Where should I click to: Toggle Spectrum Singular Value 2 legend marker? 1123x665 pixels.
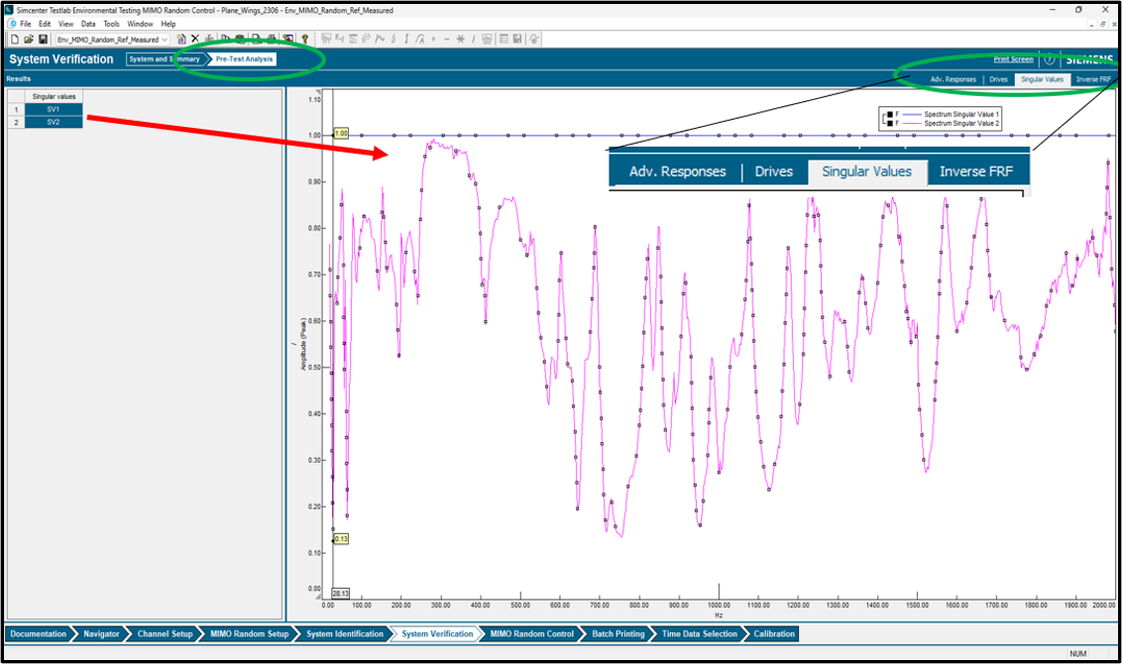pyautogui.click(x=889, y=123)
